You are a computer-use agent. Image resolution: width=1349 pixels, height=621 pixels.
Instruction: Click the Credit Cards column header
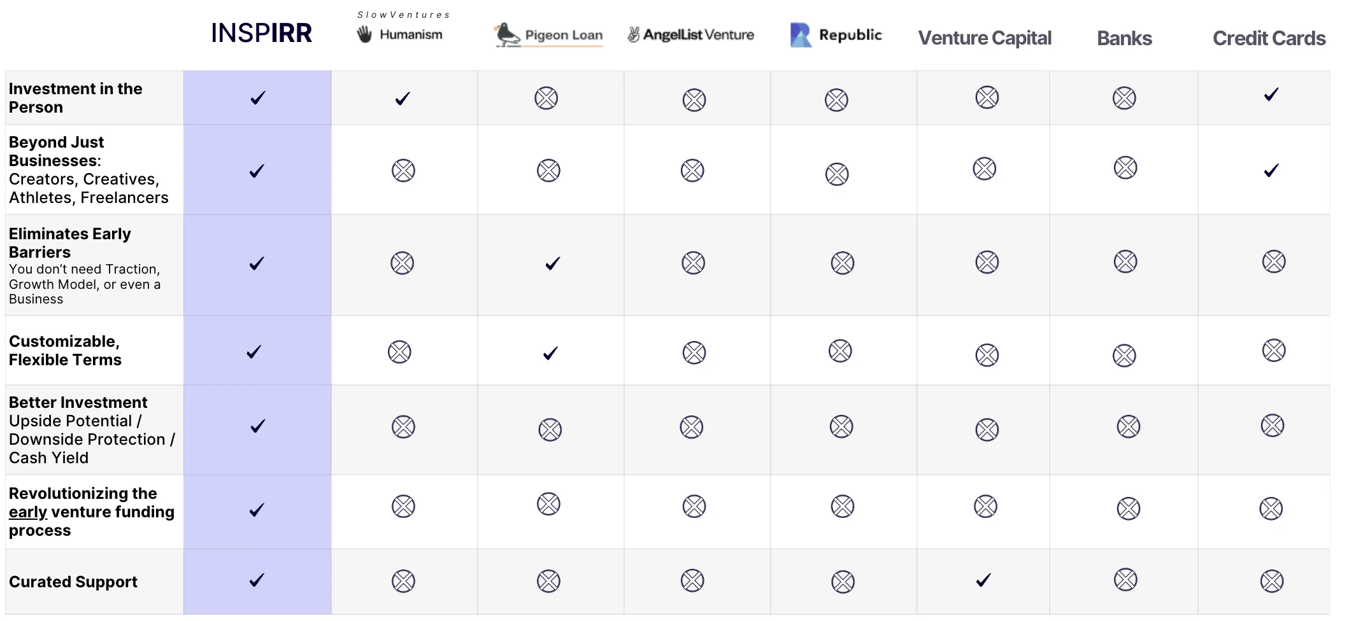[1269, 38]
